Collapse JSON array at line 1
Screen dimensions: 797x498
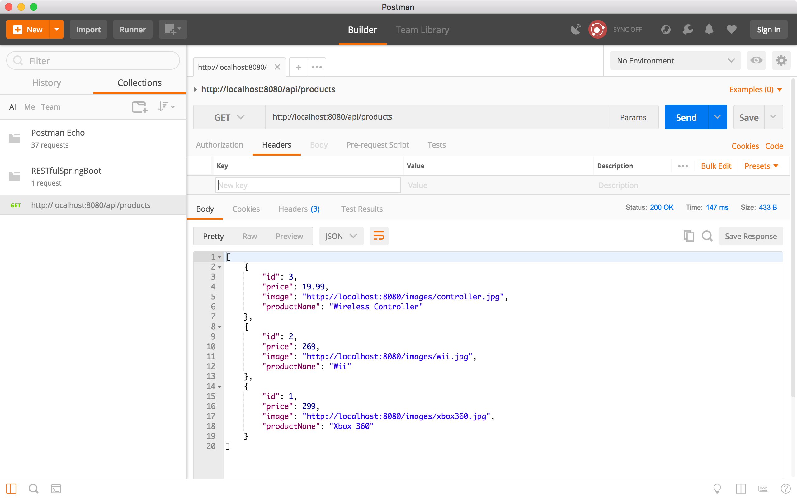pyautogui.click(x=220, y=257)
